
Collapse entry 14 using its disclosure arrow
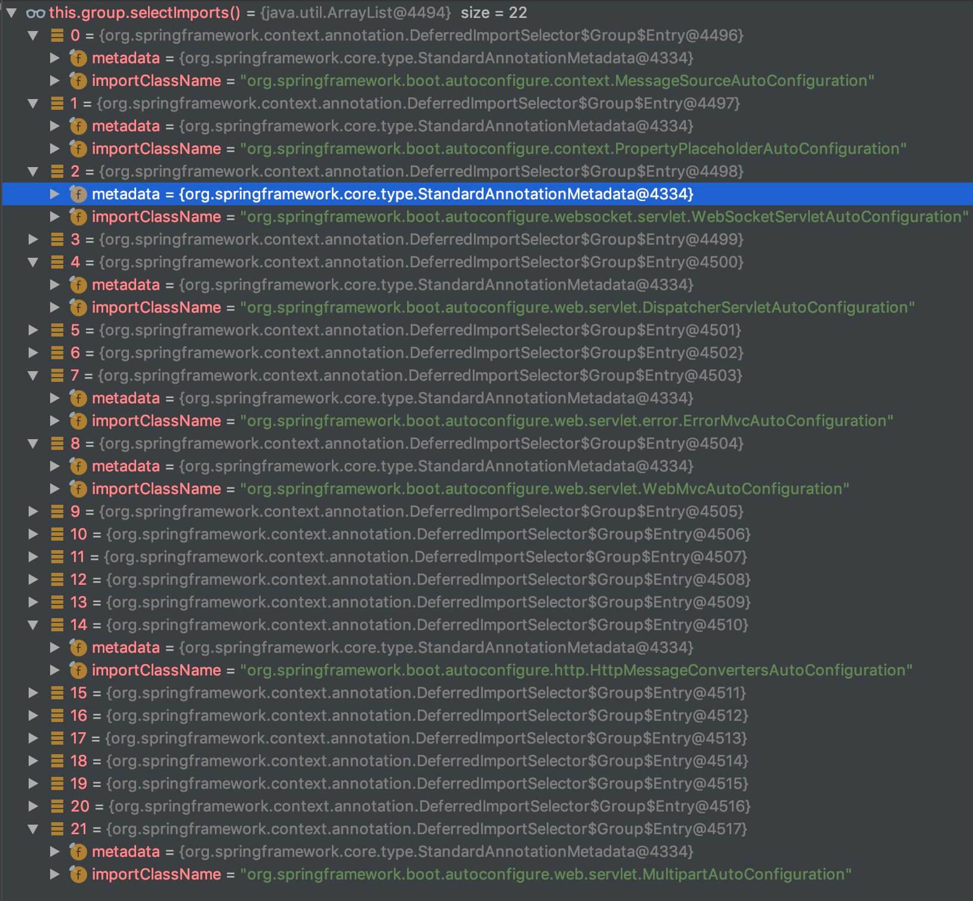[x=33, y=625]
